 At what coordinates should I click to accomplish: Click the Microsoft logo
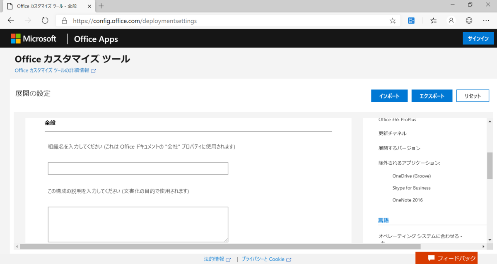pyautogui.click(x=34, y=38)
